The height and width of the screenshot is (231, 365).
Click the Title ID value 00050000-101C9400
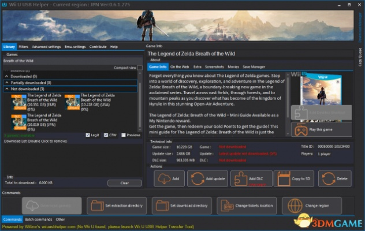(x=334, y=147)
